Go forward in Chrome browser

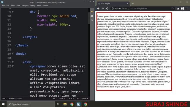coord(103,9)
